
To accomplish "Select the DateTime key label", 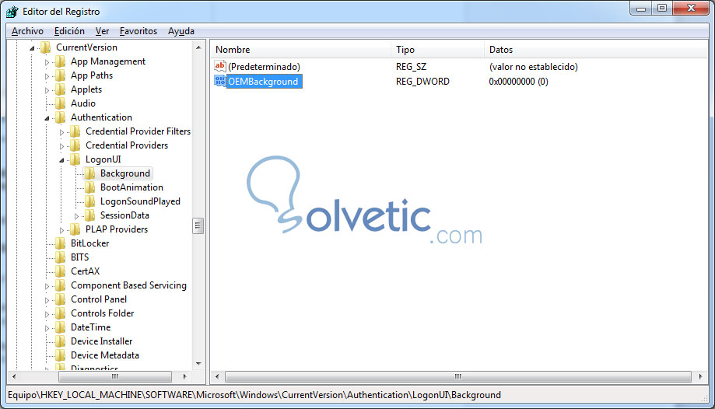I will tap(91, 327).
